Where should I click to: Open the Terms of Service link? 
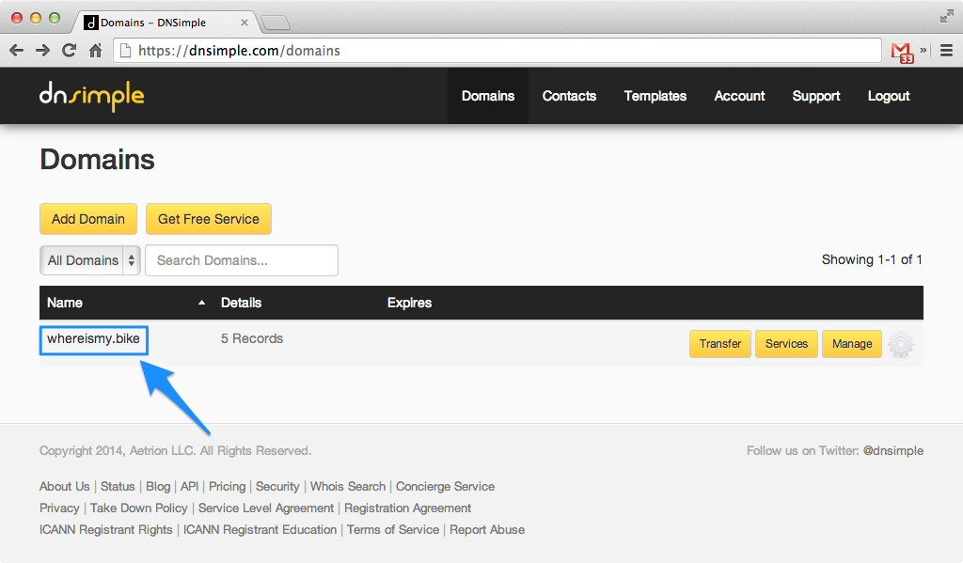coord(393,530)
